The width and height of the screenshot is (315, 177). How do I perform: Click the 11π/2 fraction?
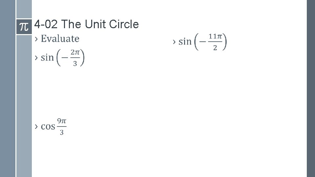(x=215, y=42)
